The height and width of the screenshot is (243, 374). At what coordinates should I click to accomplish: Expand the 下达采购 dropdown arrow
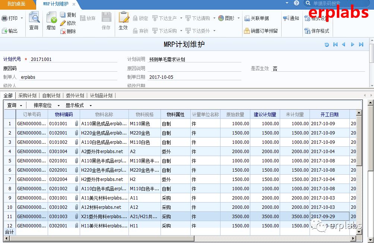tap(181, 31)
